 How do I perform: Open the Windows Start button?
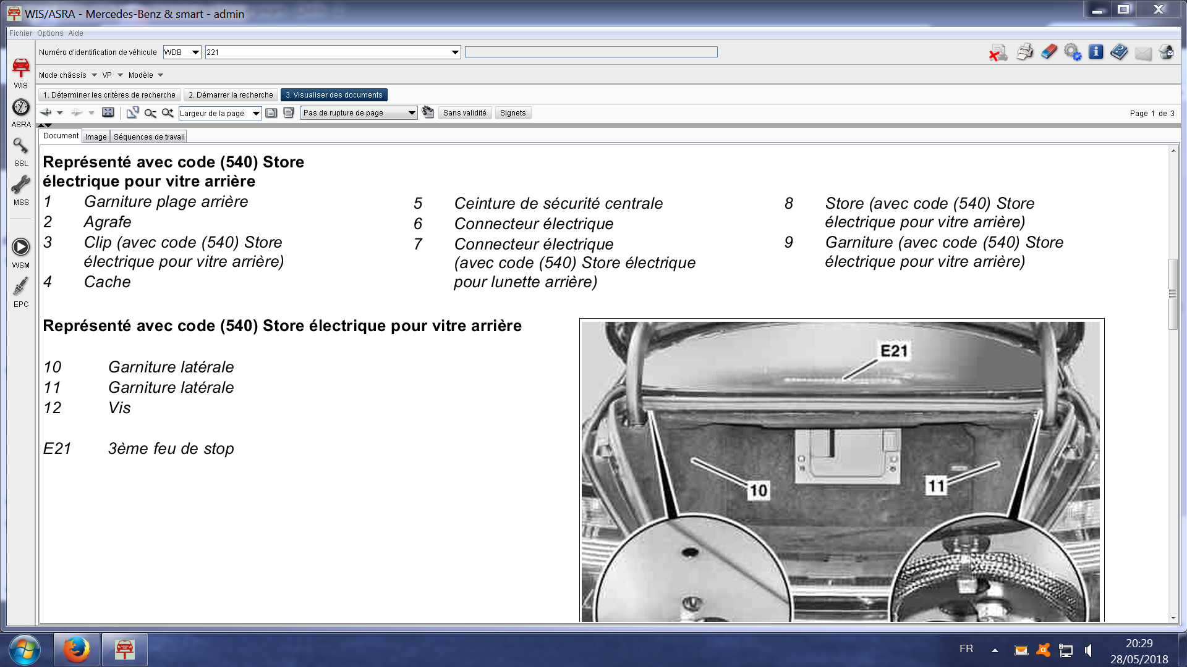pos(25,650)
